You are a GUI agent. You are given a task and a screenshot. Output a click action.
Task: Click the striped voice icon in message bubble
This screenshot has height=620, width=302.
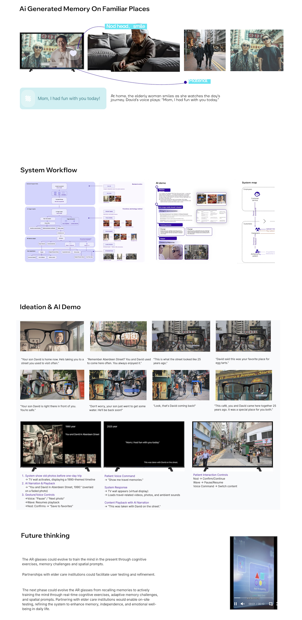click(28, 98)
